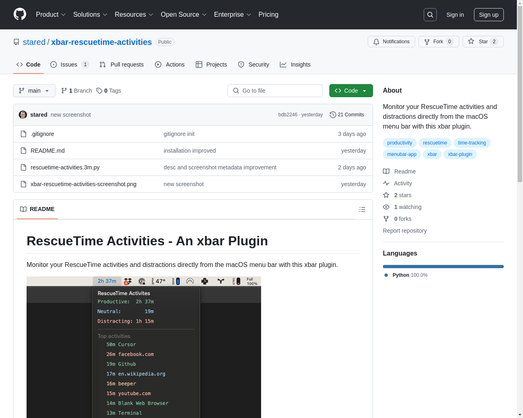The height and width of the screenshot is (418, 523).
Task: Expand the Product menu
Action: pyautogui.click(x=51, y=15)
